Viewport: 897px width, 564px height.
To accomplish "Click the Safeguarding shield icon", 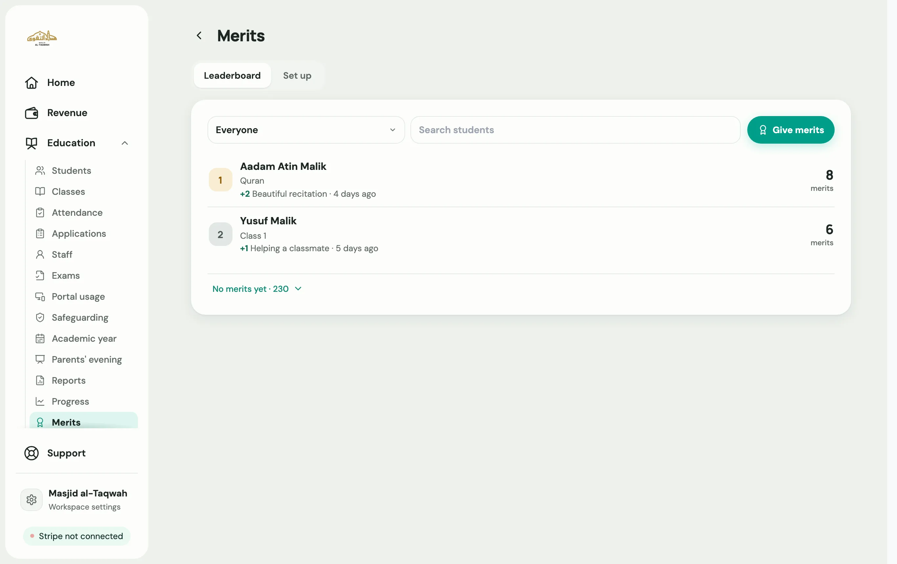I will [40, 317].
